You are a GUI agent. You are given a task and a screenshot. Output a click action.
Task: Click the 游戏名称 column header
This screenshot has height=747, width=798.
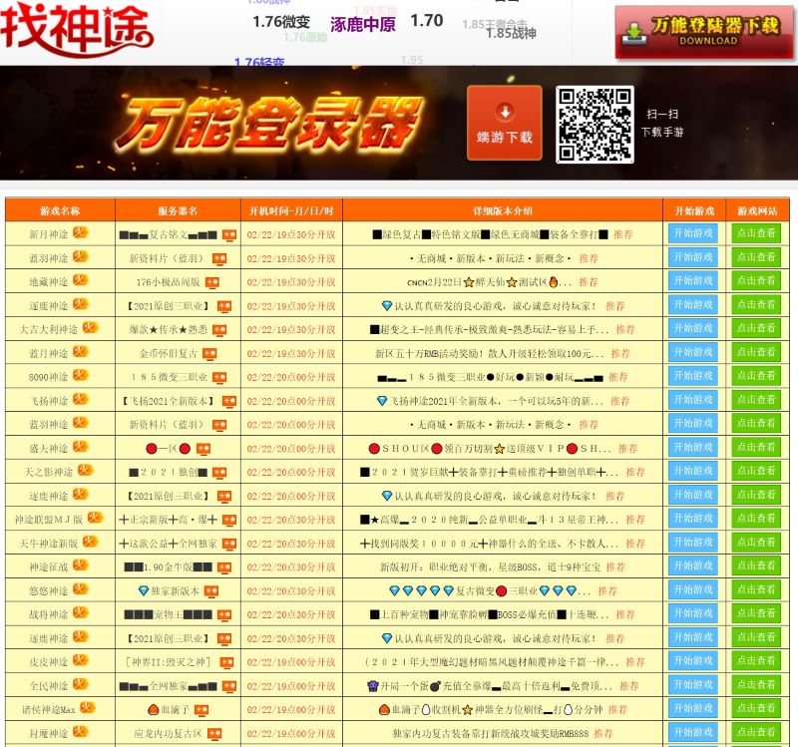60,210
